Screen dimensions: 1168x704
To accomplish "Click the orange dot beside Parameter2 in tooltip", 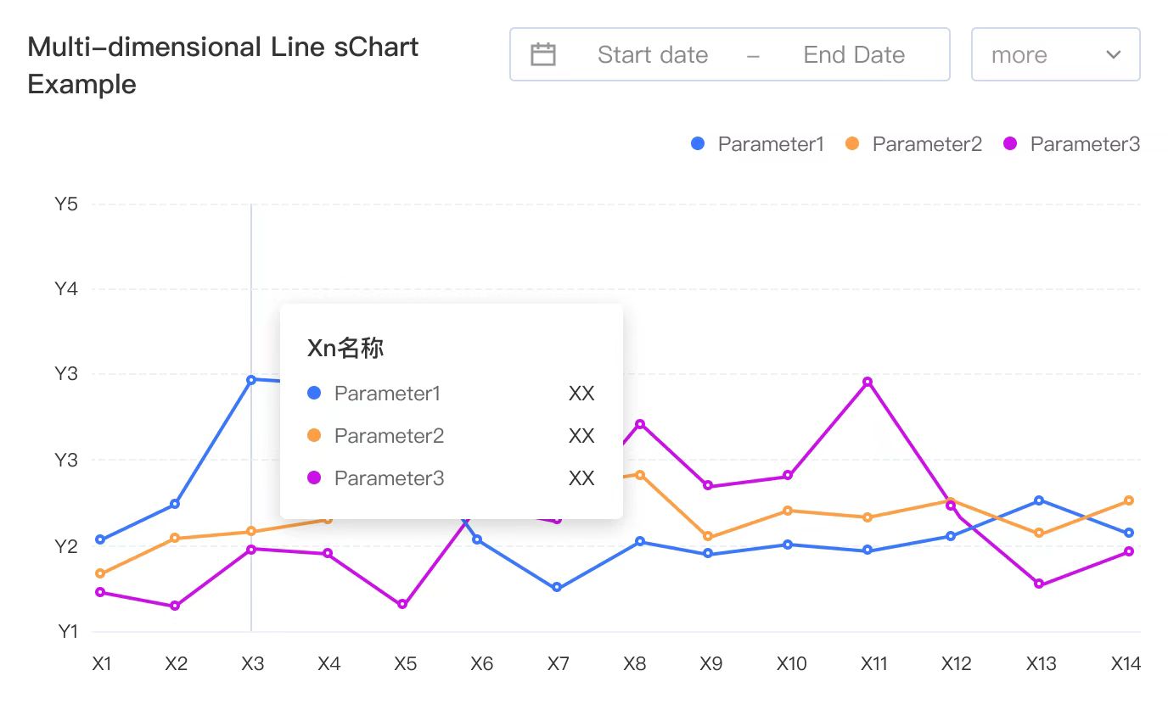I will coord(314,436).
